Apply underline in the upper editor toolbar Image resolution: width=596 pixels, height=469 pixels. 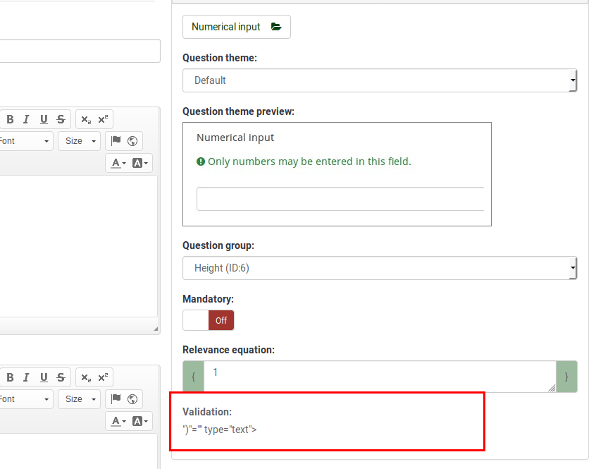tap(44, 119)
